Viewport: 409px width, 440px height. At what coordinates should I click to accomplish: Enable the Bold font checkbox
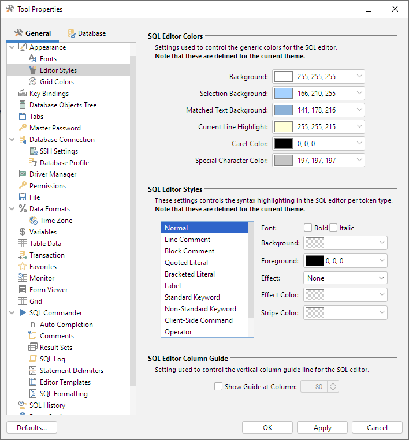tap(308, 228)
